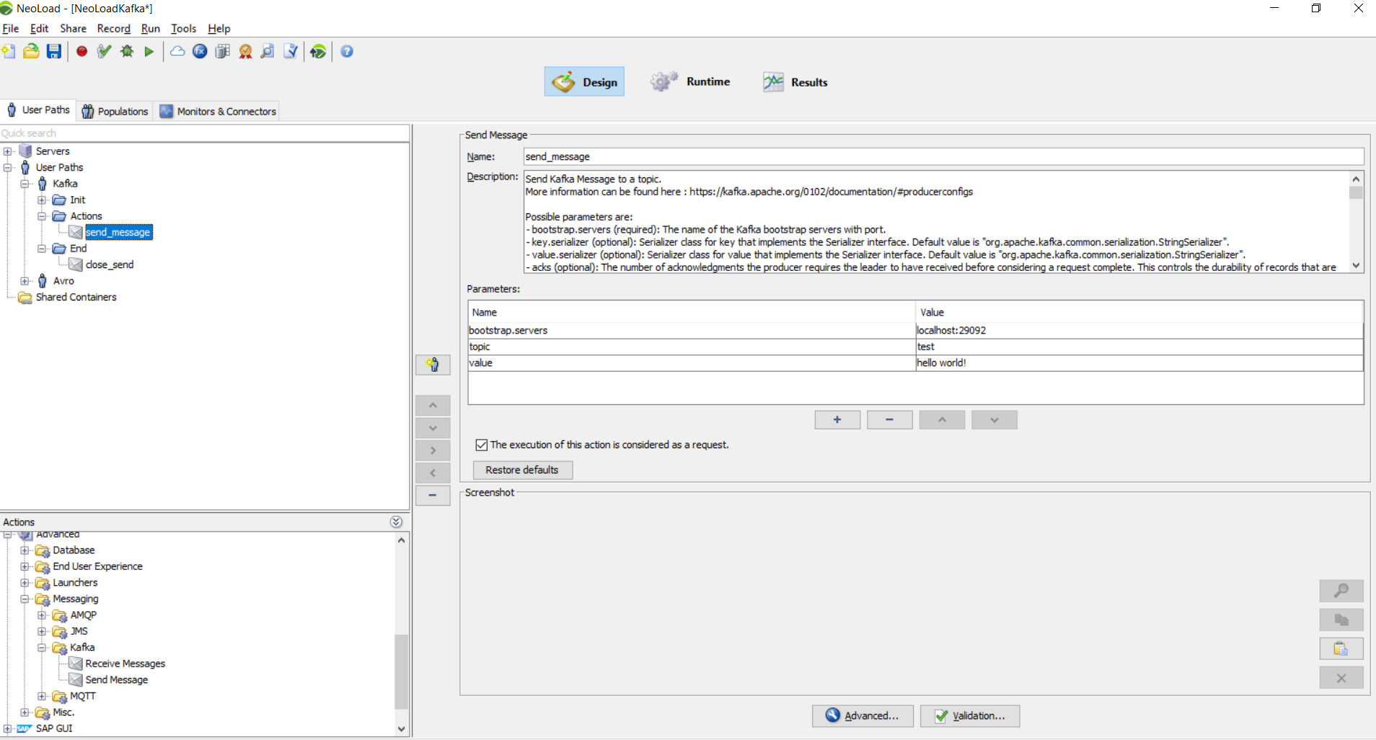Select the Receive Messages action
The image size is (1376, 740).
(x=125, y=664)
